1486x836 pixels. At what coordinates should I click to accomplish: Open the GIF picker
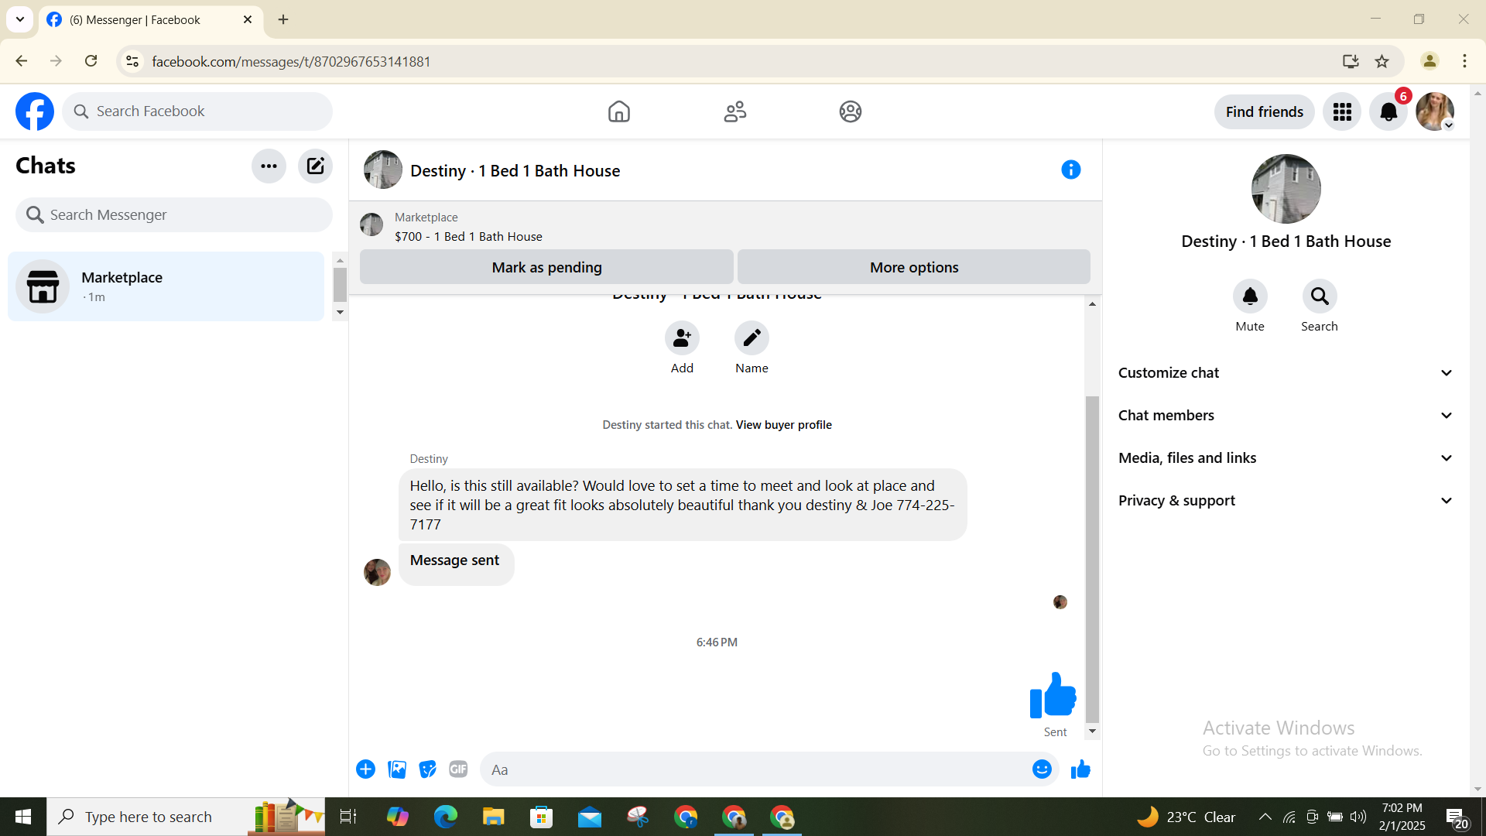point(458,769)
